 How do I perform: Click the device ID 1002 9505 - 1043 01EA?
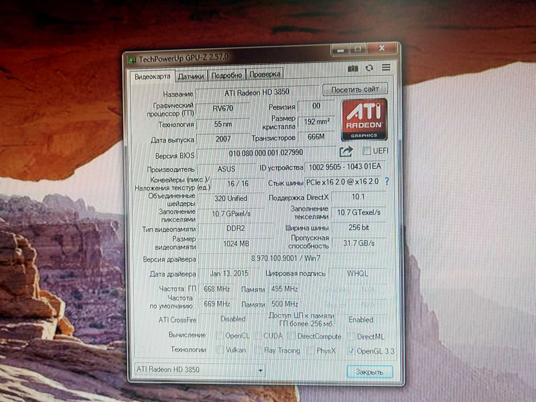point(345,167)
